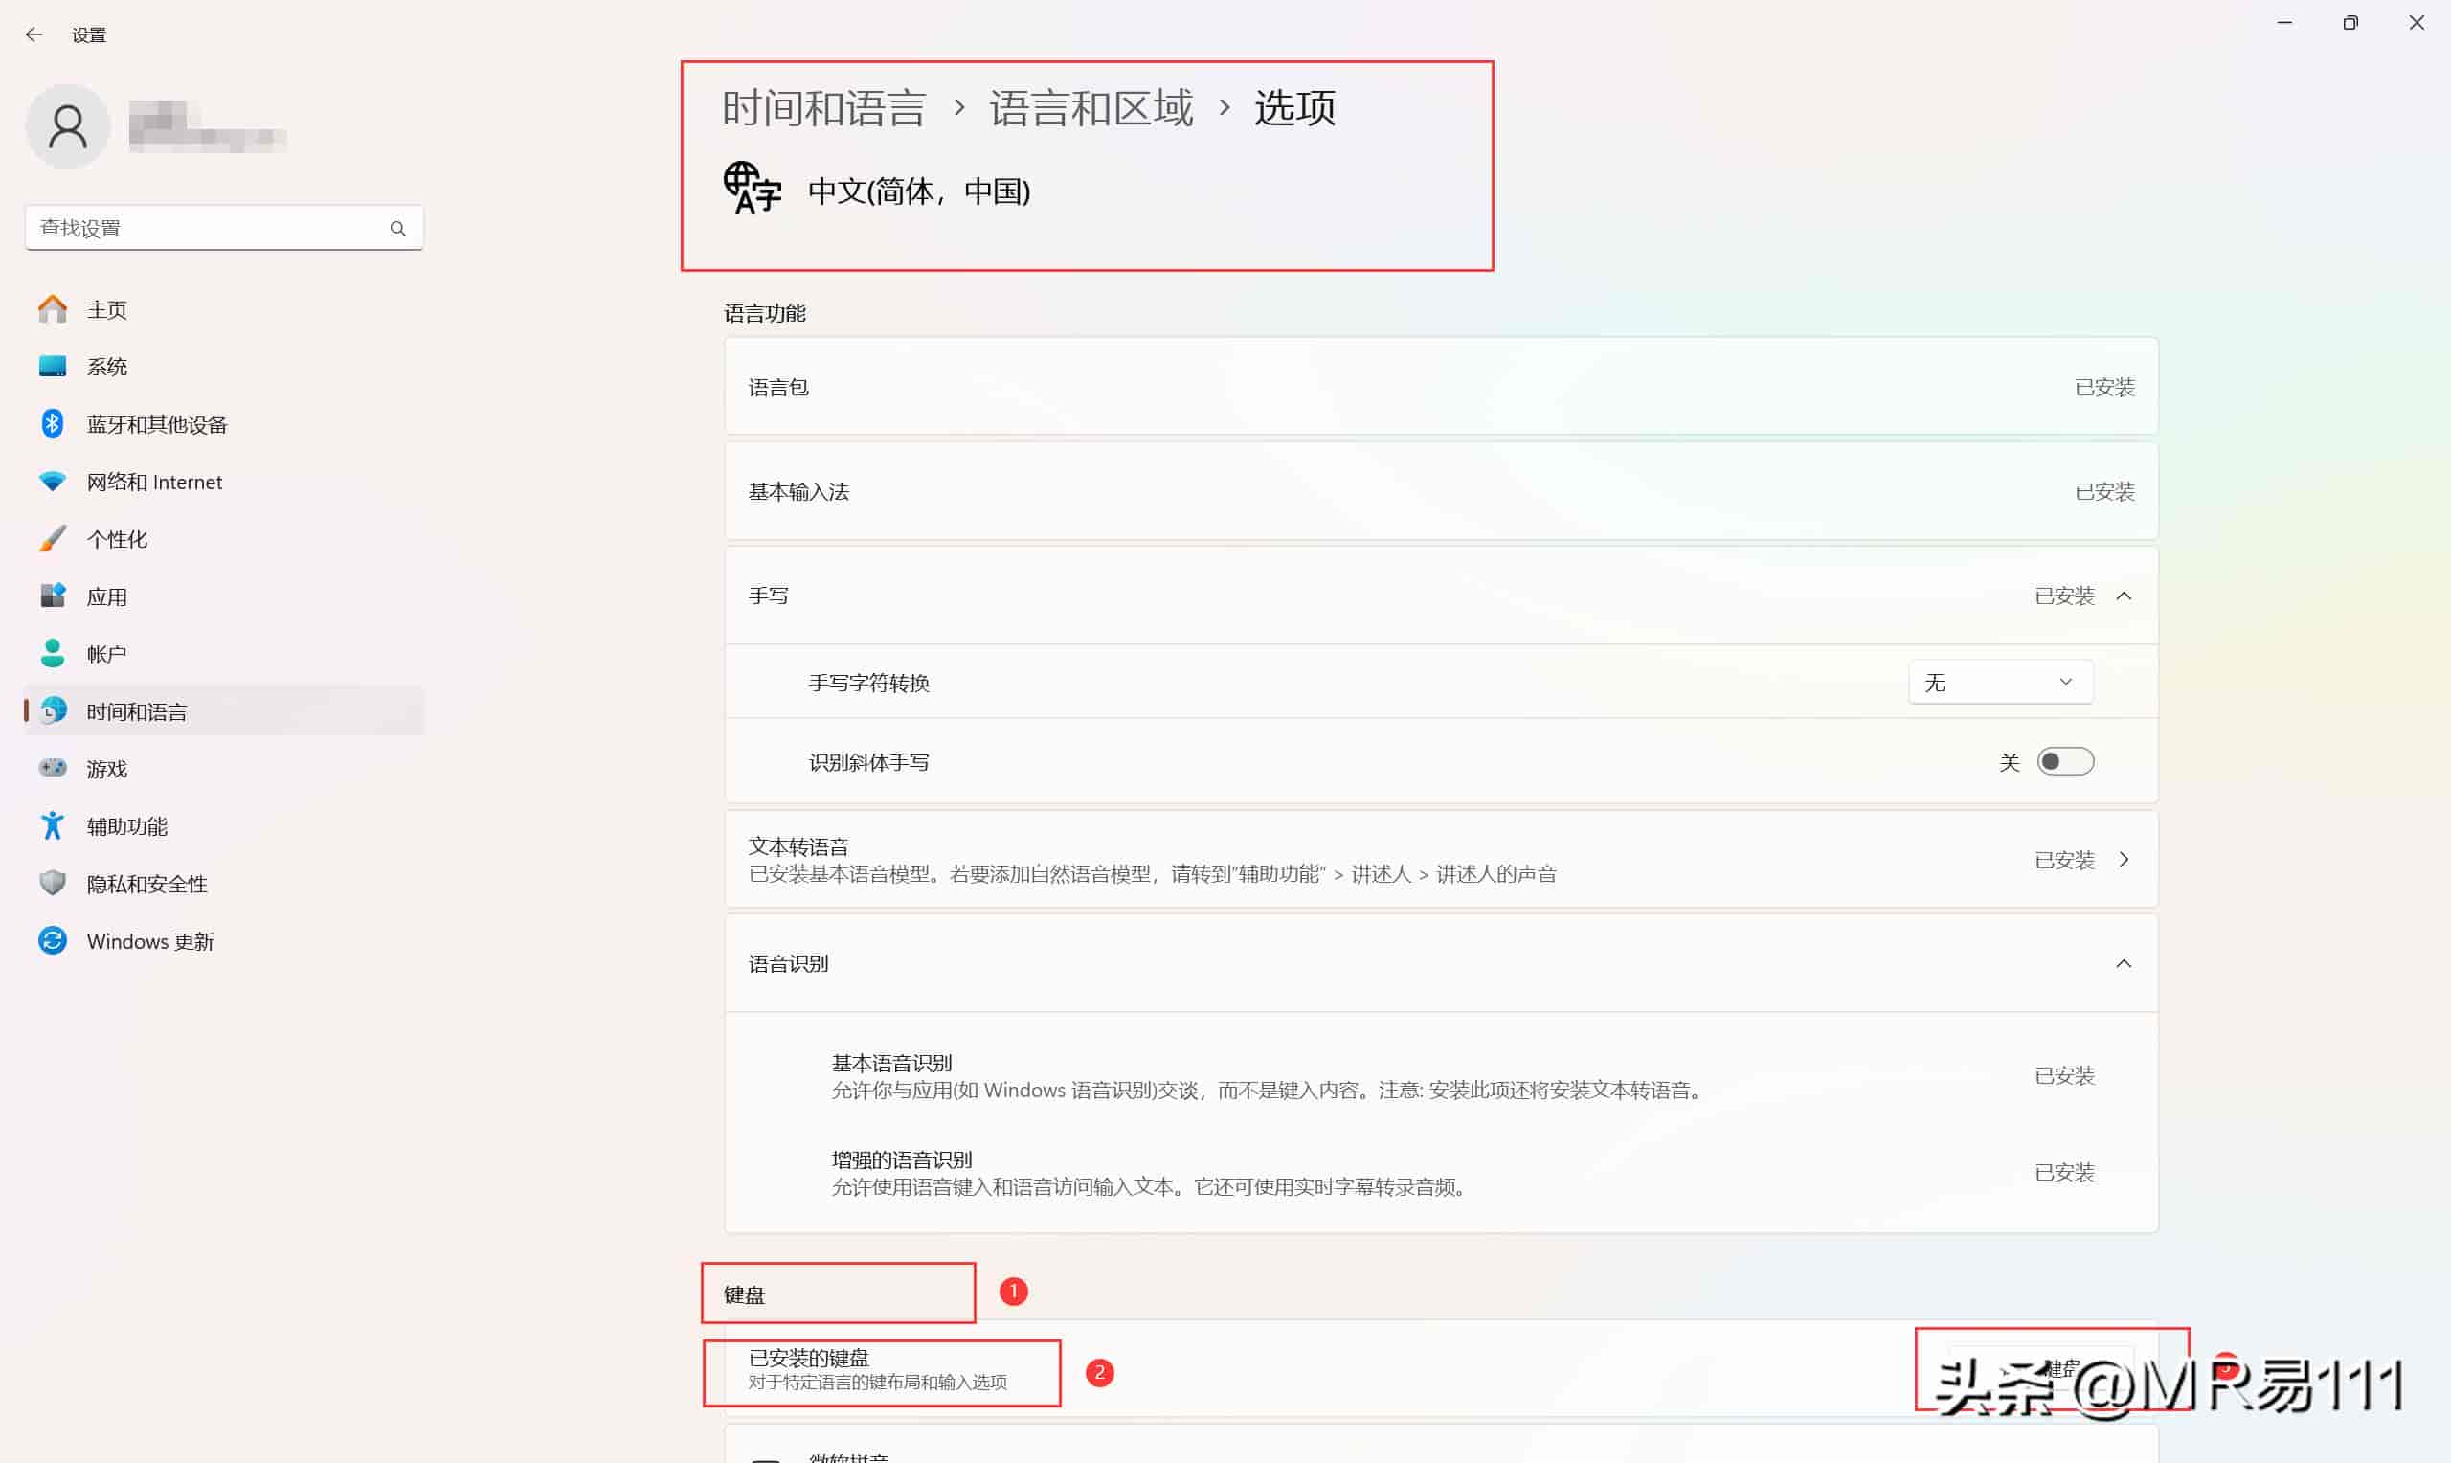The image size is (2451, 1463).
Task: Open the 手写字符转换 dropdown
Action: [x=2000, y=683]
